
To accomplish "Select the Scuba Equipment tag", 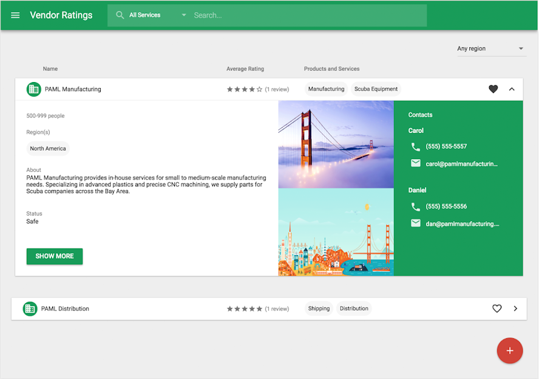I will tap(376, 89).
